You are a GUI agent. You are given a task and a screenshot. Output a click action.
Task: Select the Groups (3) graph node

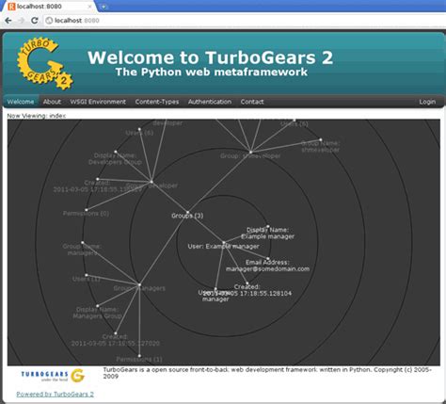tap(187, 216)
